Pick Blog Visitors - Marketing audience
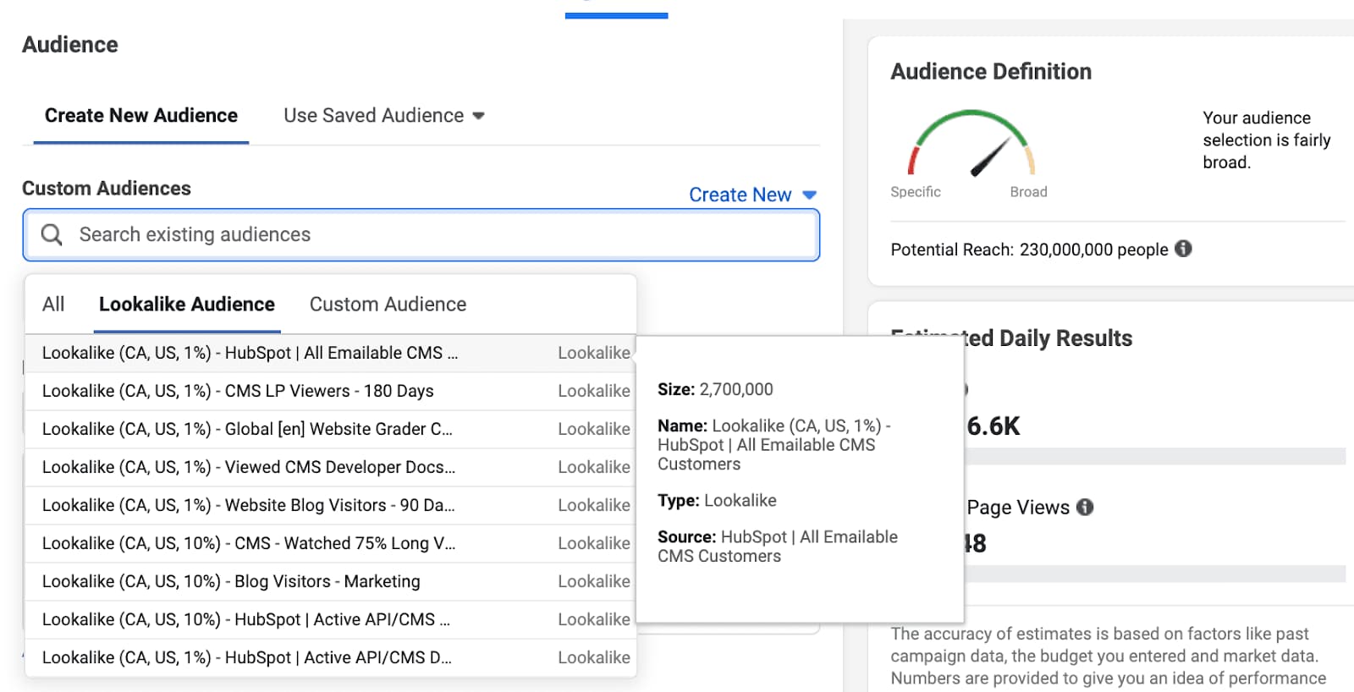1354x692 pixels. [231, 581]
